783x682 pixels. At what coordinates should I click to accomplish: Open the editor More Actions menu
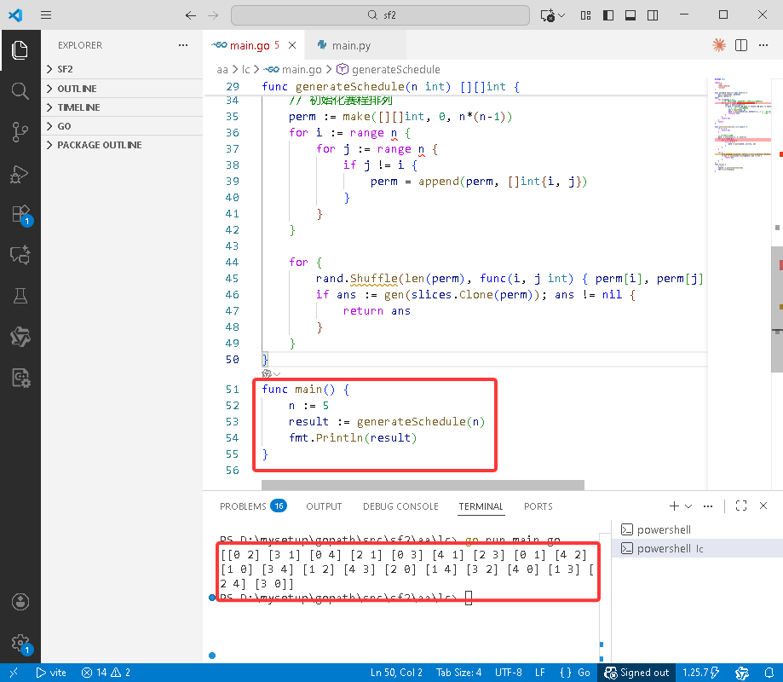click(763, 45)
